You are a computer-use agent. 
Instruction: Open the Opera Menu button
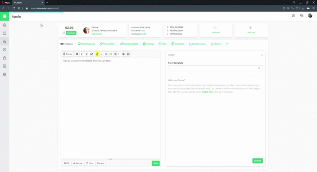[6, 2]
